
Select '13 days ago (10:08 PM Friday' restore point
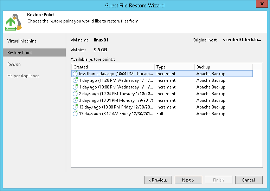tap(162, 107)
